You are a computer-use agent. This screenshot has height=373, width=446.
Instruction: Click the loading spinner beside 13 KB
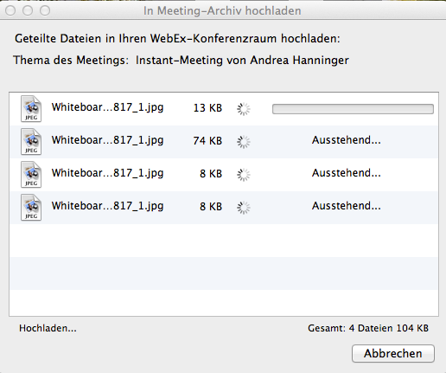tap(244, 109)
